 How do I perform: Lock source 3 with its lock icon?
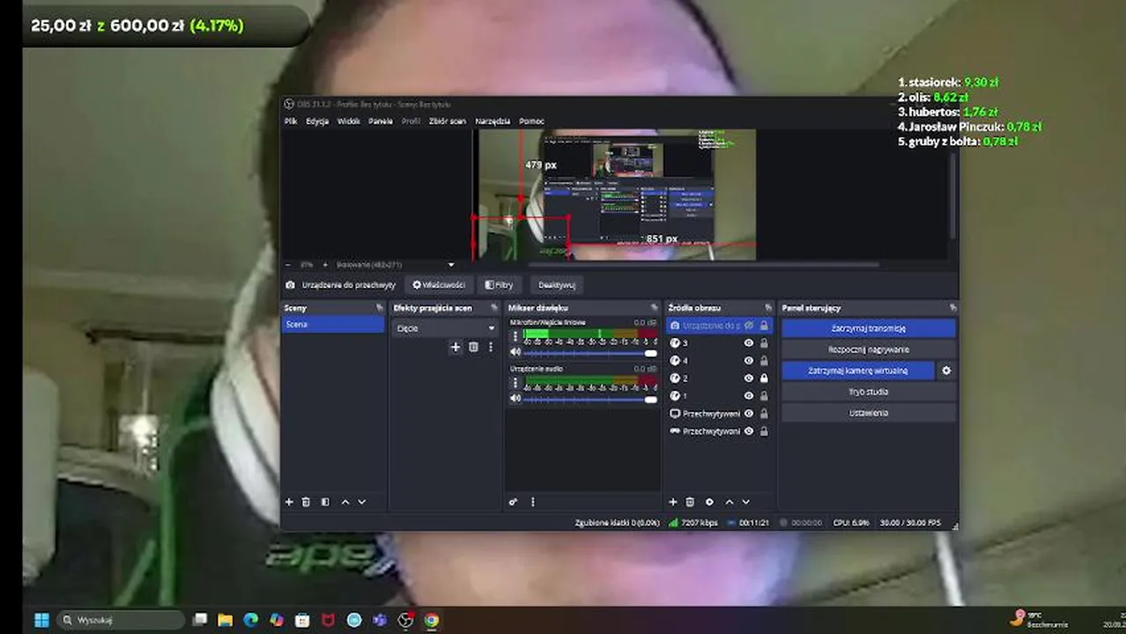[x=764, y=343]
